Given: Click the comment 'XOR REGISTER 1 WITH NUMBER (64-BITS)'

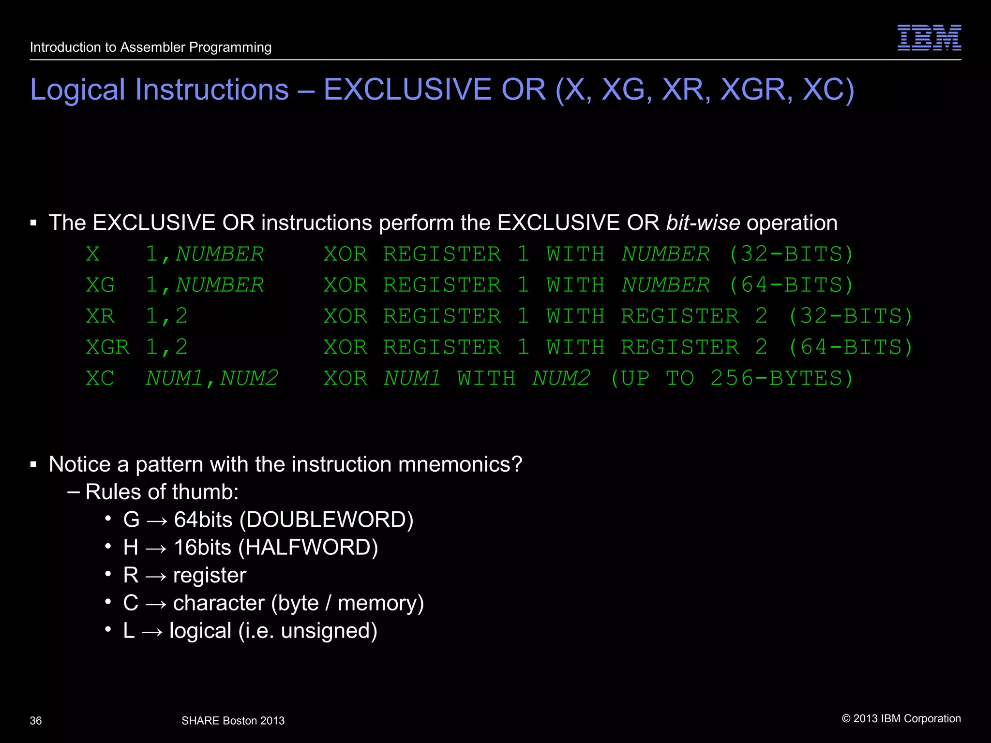Looking at the screenshot, I should pyautogui.click(x=588, y=285).
